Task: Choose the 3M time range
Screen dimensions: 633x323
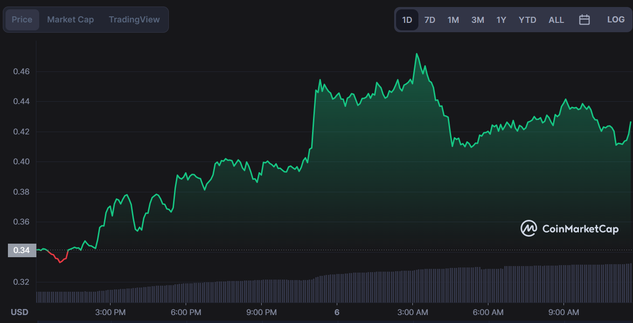Action: click(x=478, y=20)
